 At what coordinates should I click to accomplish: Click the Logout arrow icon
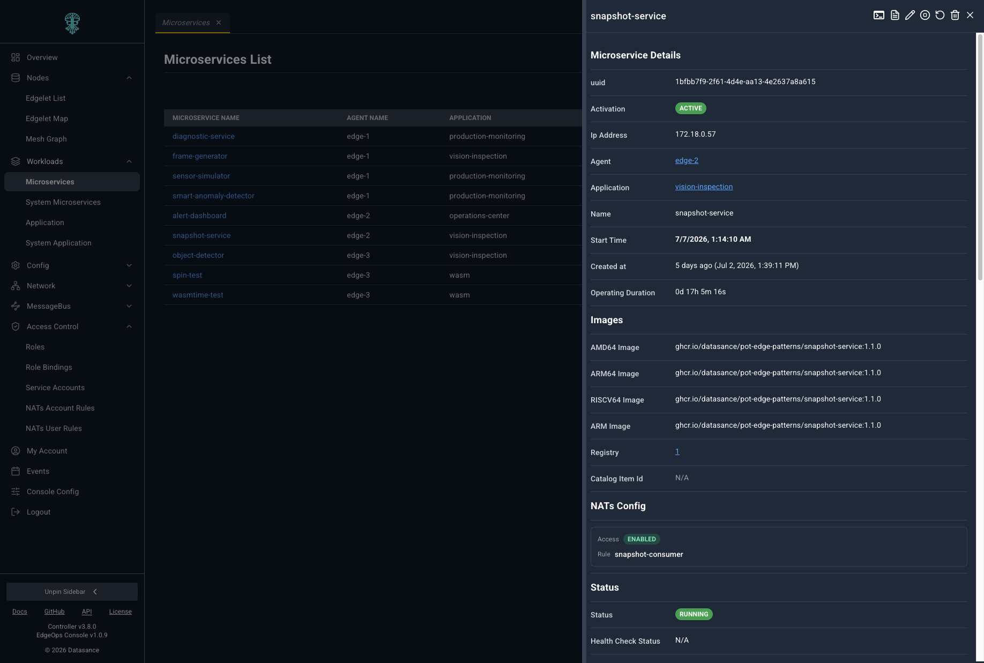(x=16, y=512)
